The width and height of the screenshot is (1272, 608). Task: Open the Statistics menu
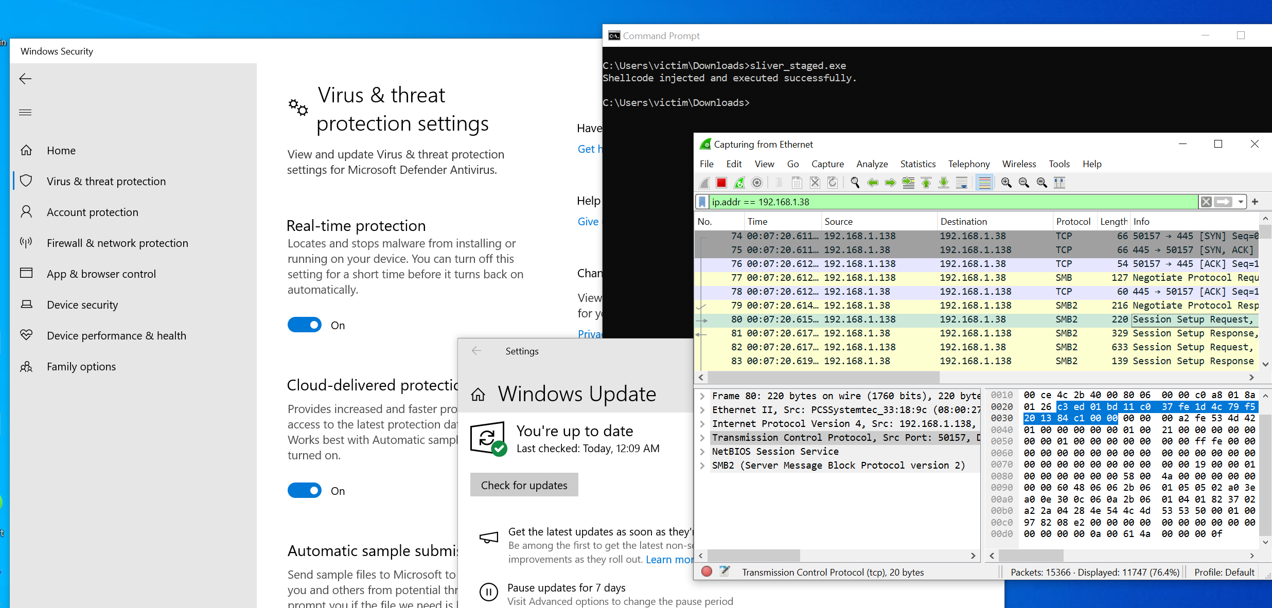[917, 164]
